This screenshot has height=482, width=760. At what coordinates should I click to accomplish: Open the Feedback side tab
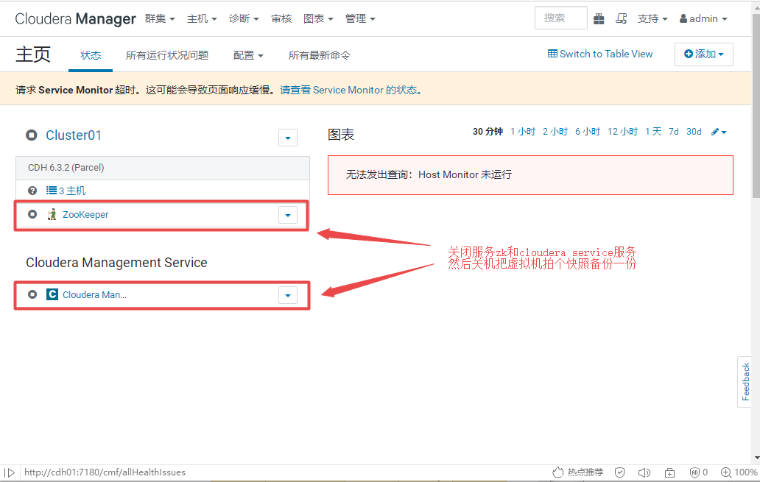pos(745,382)
